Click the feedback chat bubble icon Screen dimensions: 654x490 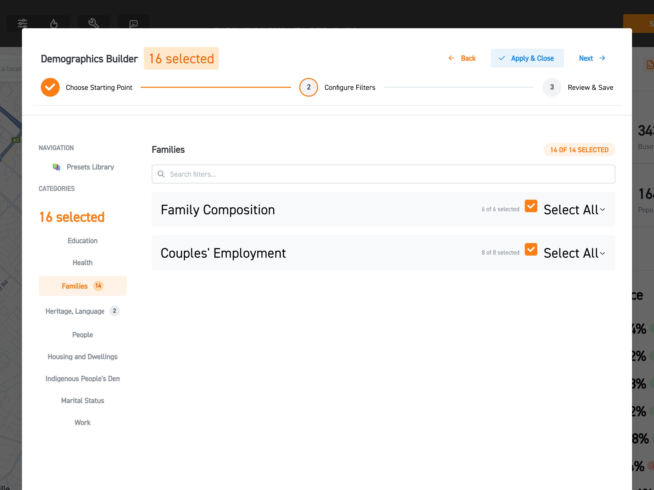(x=133, y=23)
